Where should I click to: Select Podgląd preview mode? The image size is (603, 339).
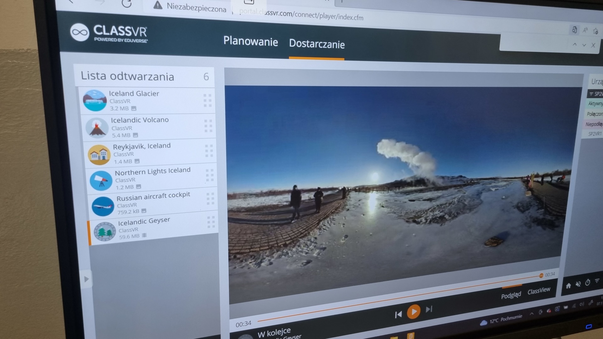tap(511, 295)
